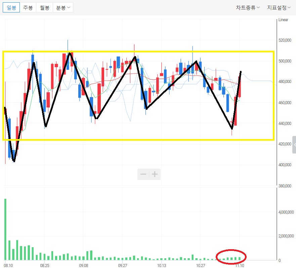Open the 지표설정 indicator settings dropdown

(x=279, y=7)
